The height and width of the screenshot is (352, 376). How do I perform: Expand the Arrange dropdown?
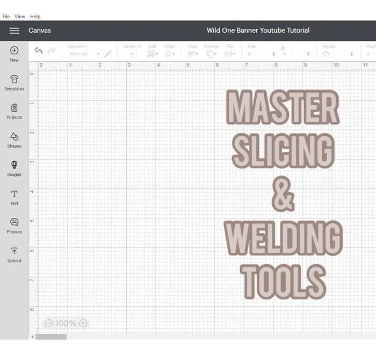coord(211,54)
